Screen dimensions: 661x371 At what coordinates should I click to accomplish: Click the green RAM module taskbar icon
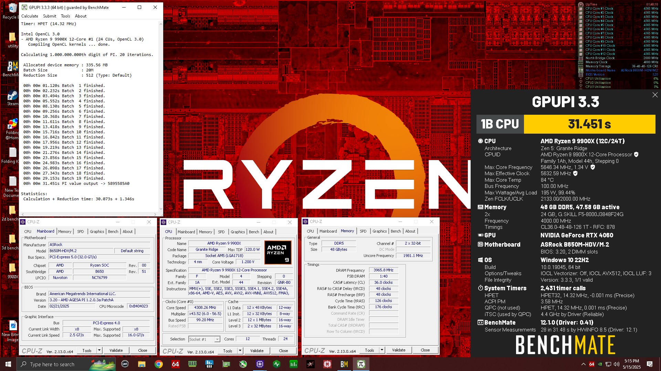pos(192,364)
